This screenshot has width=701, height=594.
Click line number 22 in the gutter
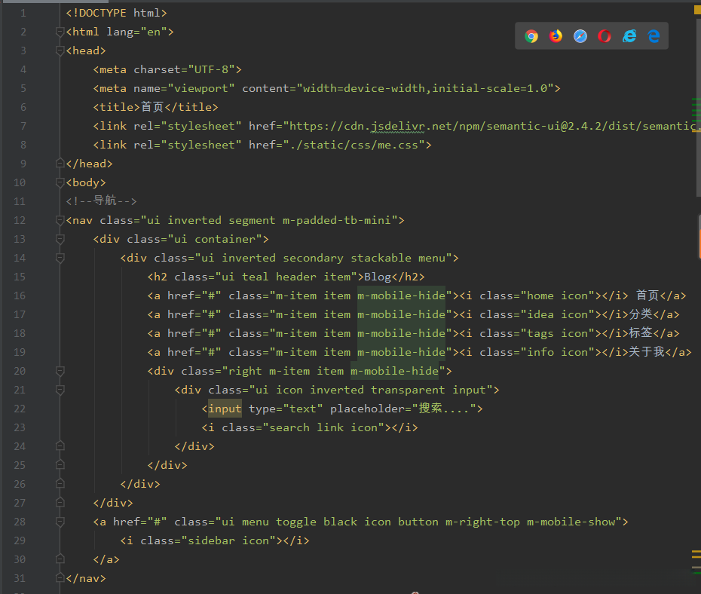click(x=20, y=409)
